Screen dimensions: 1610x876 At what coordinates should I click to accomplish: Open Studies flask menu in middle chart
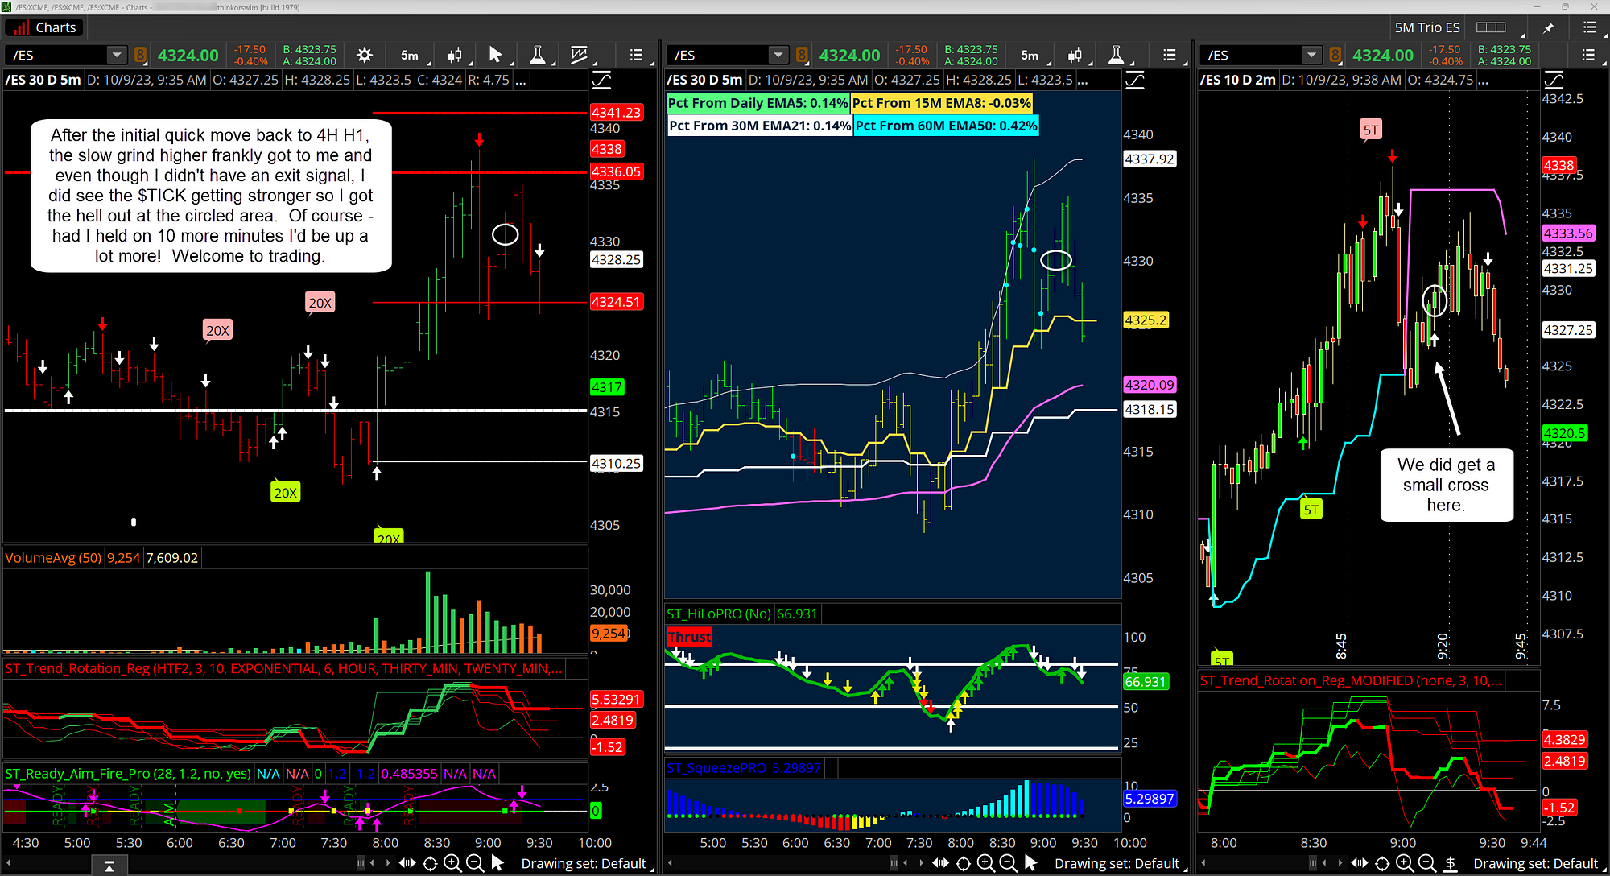(1116, 55)
